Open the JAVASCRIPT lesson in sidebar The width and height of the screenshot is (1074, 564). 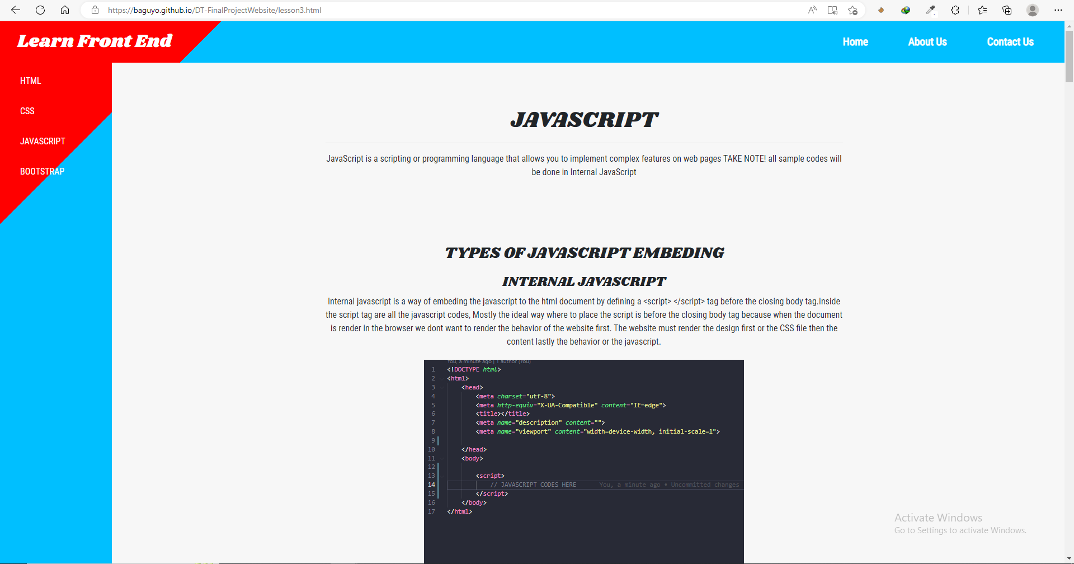click(43, 141)
